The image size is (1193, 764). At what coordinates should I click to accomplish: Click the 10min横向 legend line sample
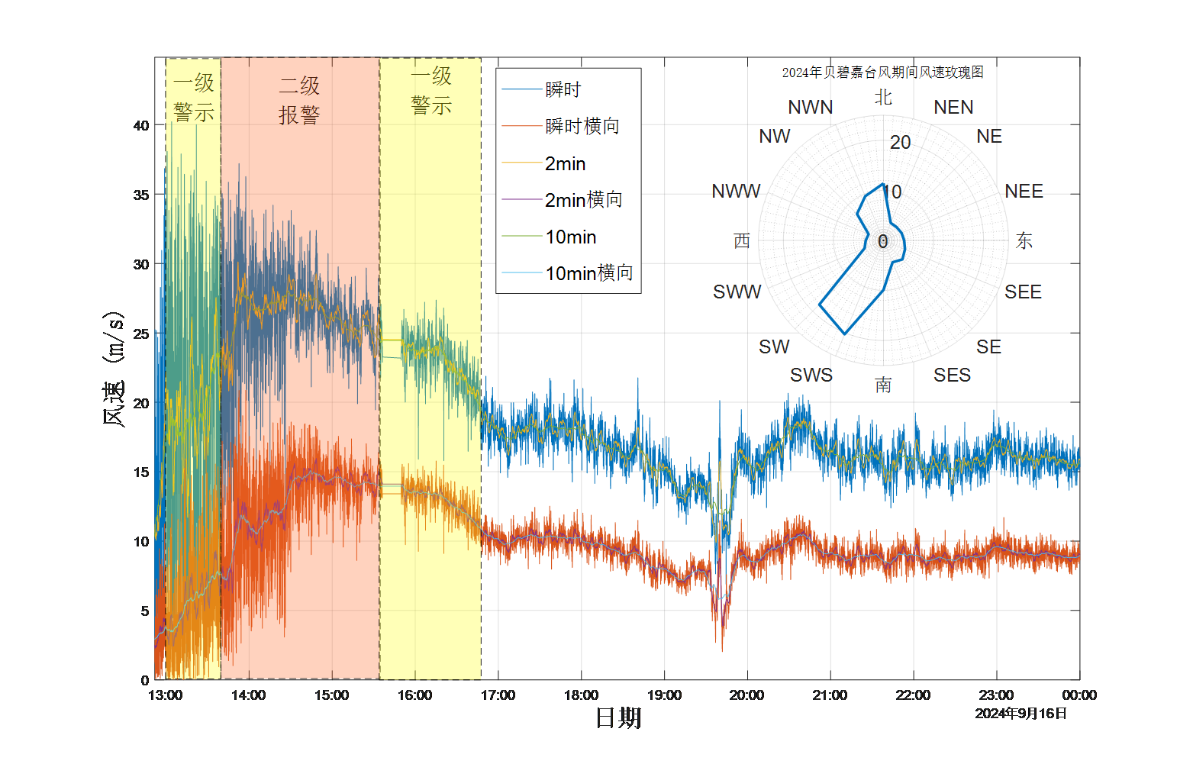point(521,273)
